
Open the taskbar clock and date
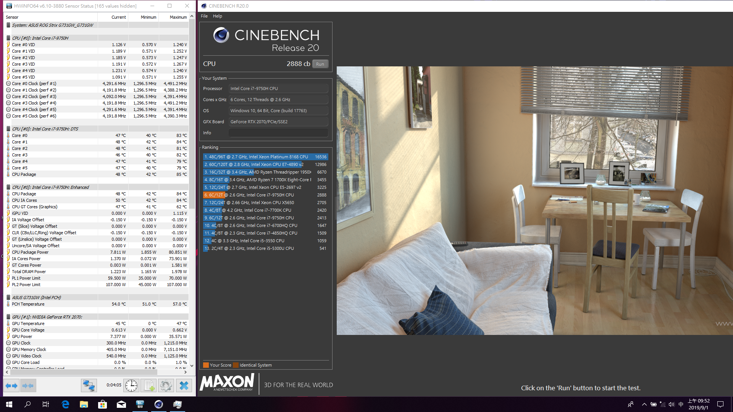(699, 404)
